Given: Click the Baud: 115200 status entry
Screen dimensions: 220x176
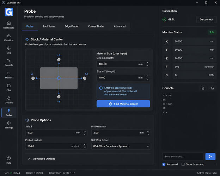Looking at the screenshot, I should (35, 173).
